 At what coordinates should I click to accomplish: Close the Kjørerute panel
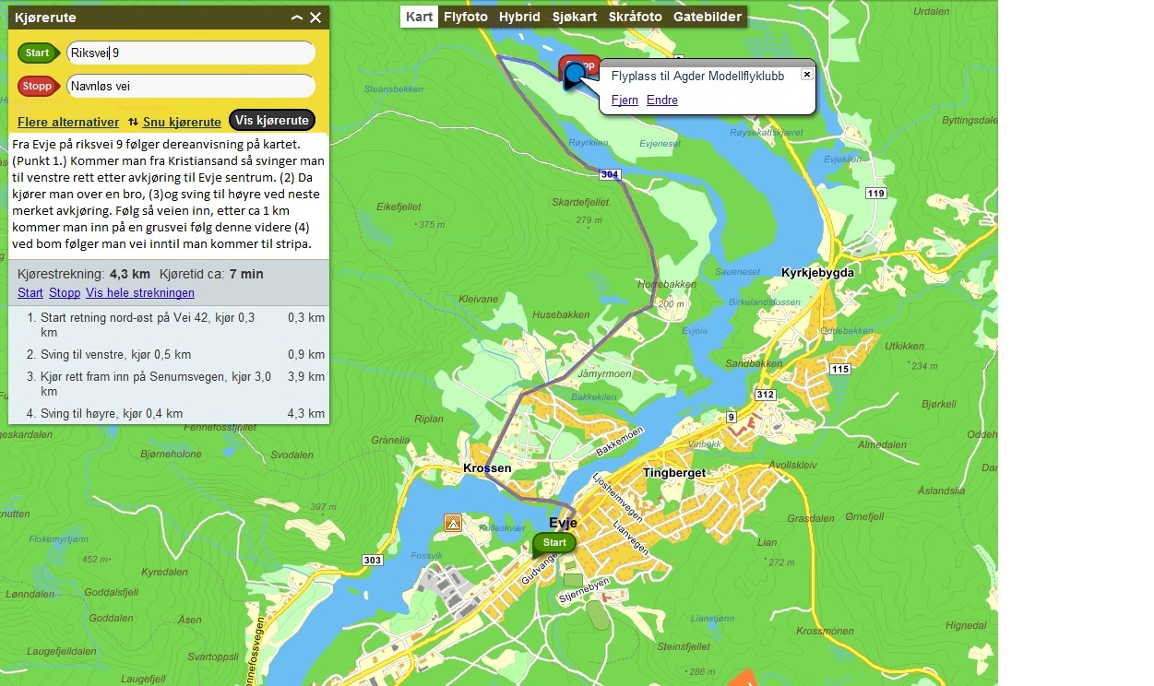tap(315, 18)
